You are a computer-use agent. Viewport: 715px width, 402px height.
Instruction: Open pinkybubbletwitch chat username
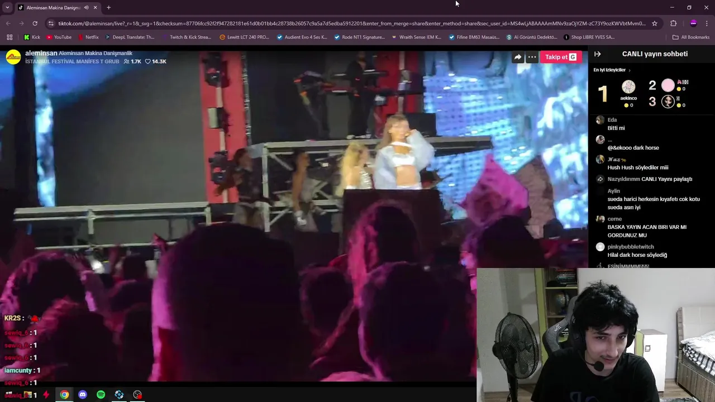(x=631, y=247)
